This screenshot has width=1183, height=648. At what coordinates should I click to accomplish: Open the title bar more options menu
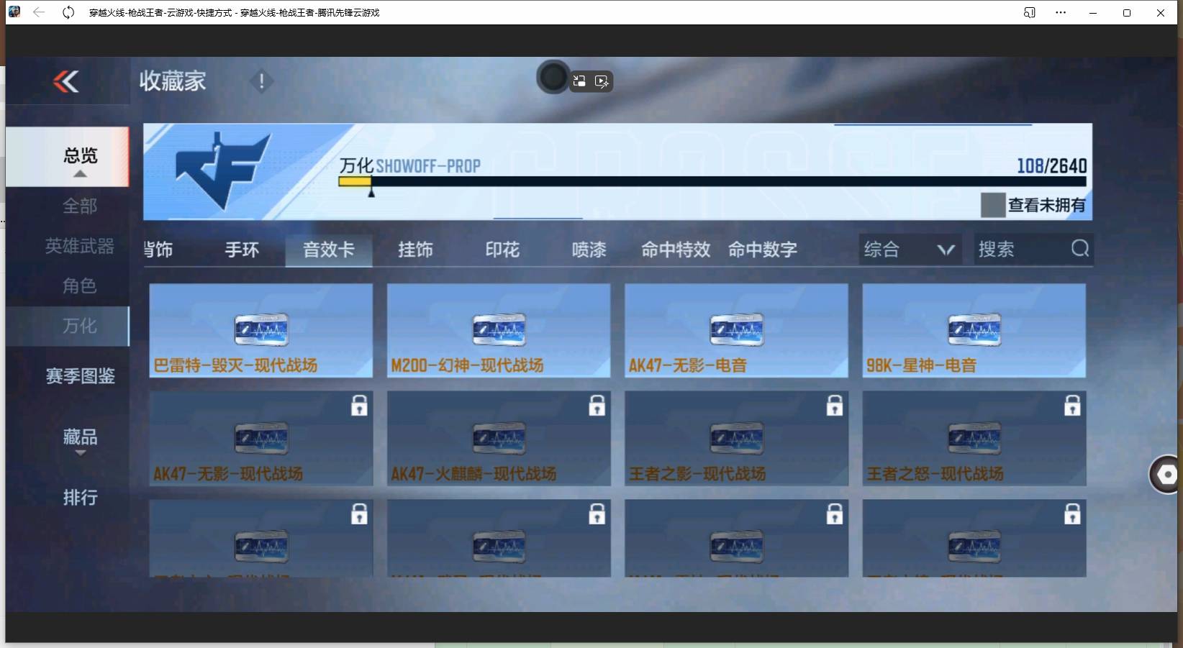pos(1061,12)
